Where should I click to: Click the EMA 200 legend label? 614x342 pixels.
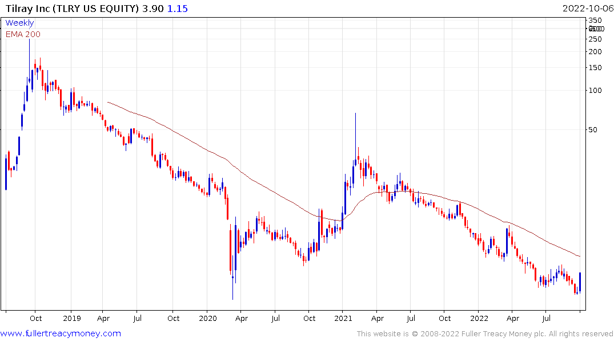23,34
